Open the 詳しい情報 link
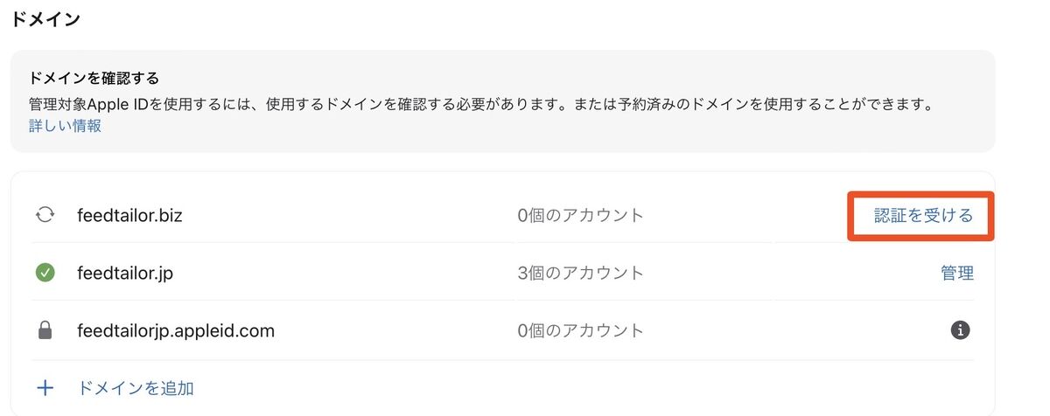 point(65,126)
